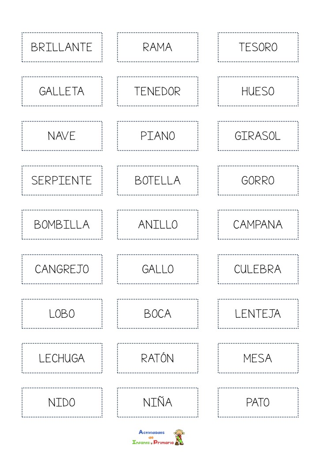Viewport: 318px width, 459px height.
Task: Select the PIANO word card
Action: [158, 136]
